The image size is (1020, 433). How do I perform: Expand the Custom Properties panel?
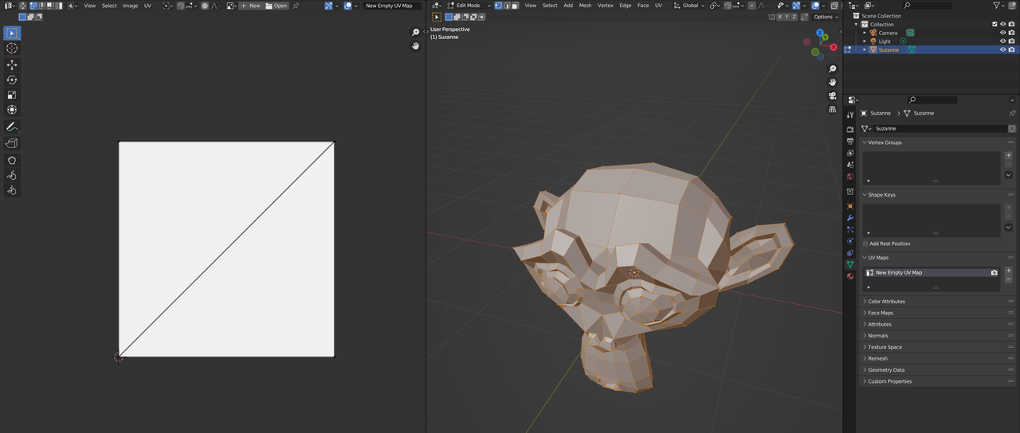click(x=865, y=381)
